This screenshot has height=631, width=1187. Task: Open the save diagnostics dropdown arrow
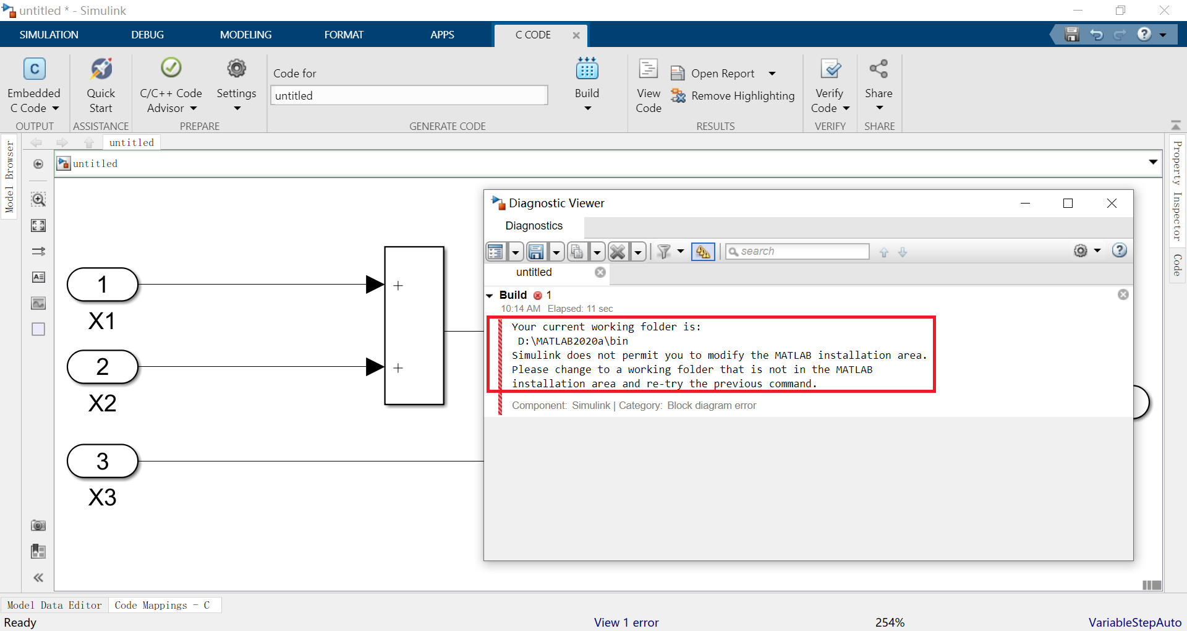pyautogui.click(x=556, y=252)
